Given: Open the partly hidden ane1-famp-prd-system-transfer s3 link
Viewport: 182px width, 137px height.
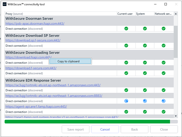Looking at the screenshot, I should 62,117.
